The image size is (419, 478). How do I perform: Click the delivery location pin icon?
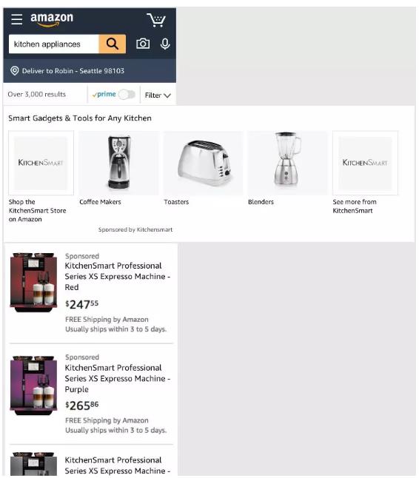pyautogui.click(x=14, y=71)
